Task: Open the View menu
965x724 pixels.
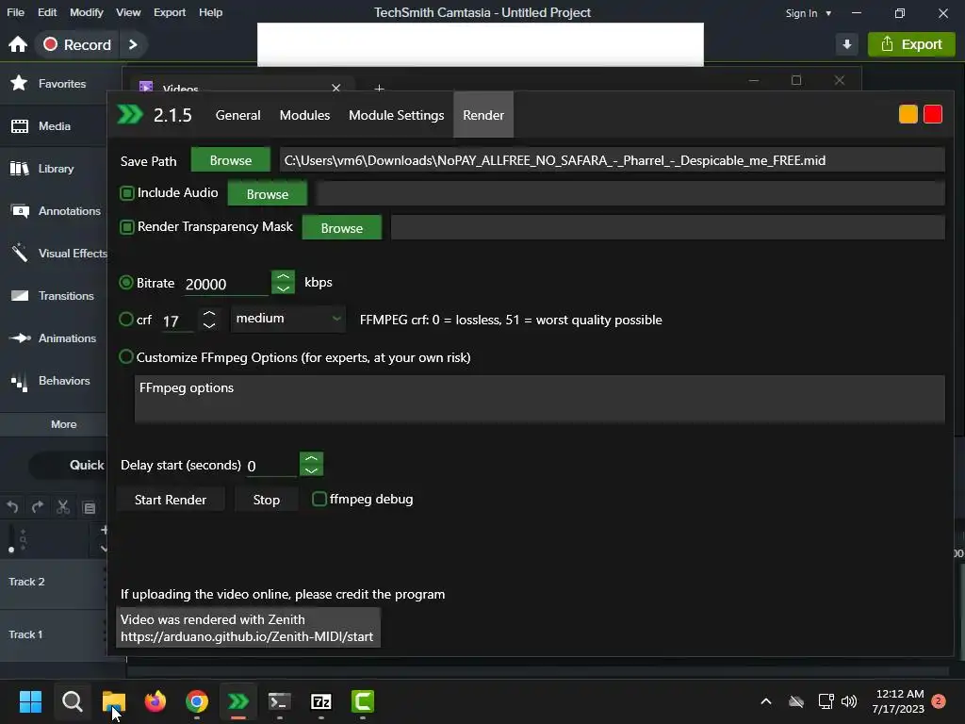Action: click(x=128, y=12)
